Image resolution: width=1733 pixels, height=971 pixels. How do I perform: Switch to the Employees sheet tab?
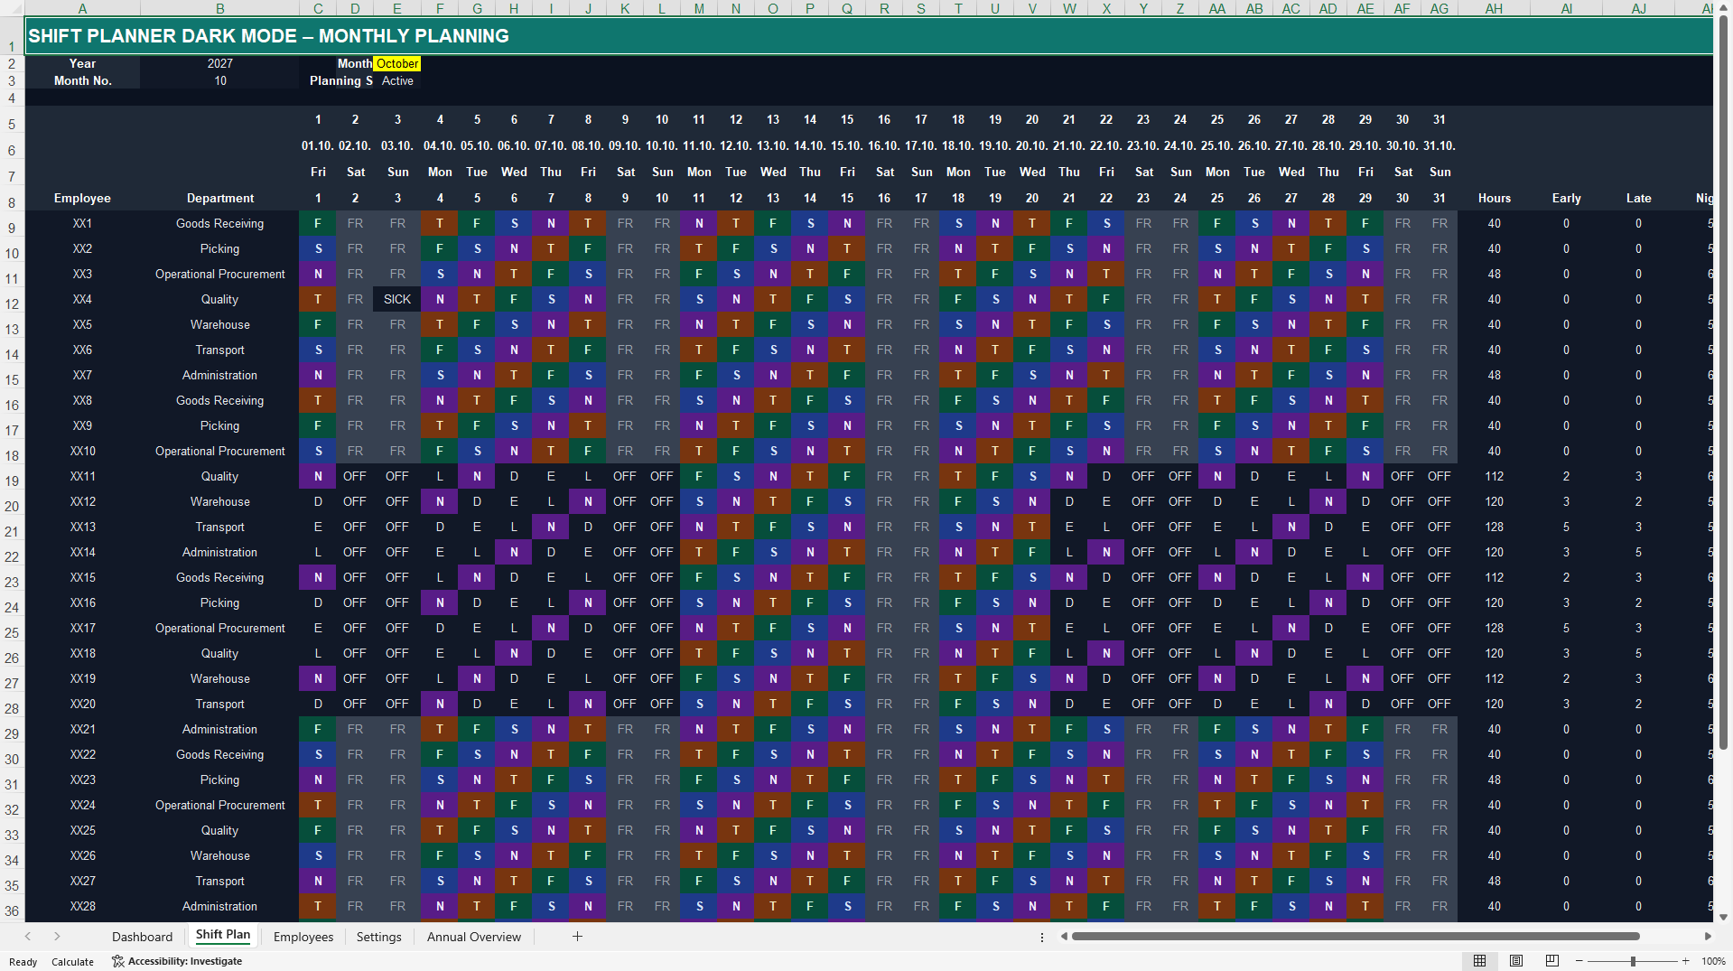coord(303,937)
